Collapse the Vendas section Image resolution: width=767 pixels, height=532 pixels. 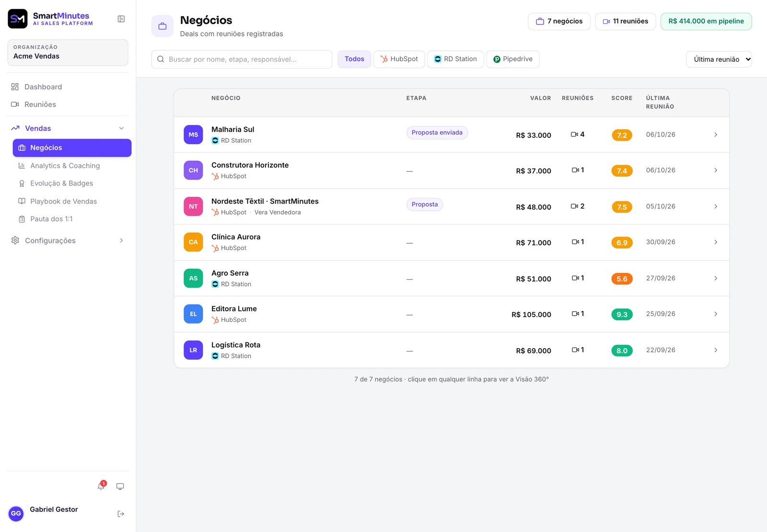[121, 128]
